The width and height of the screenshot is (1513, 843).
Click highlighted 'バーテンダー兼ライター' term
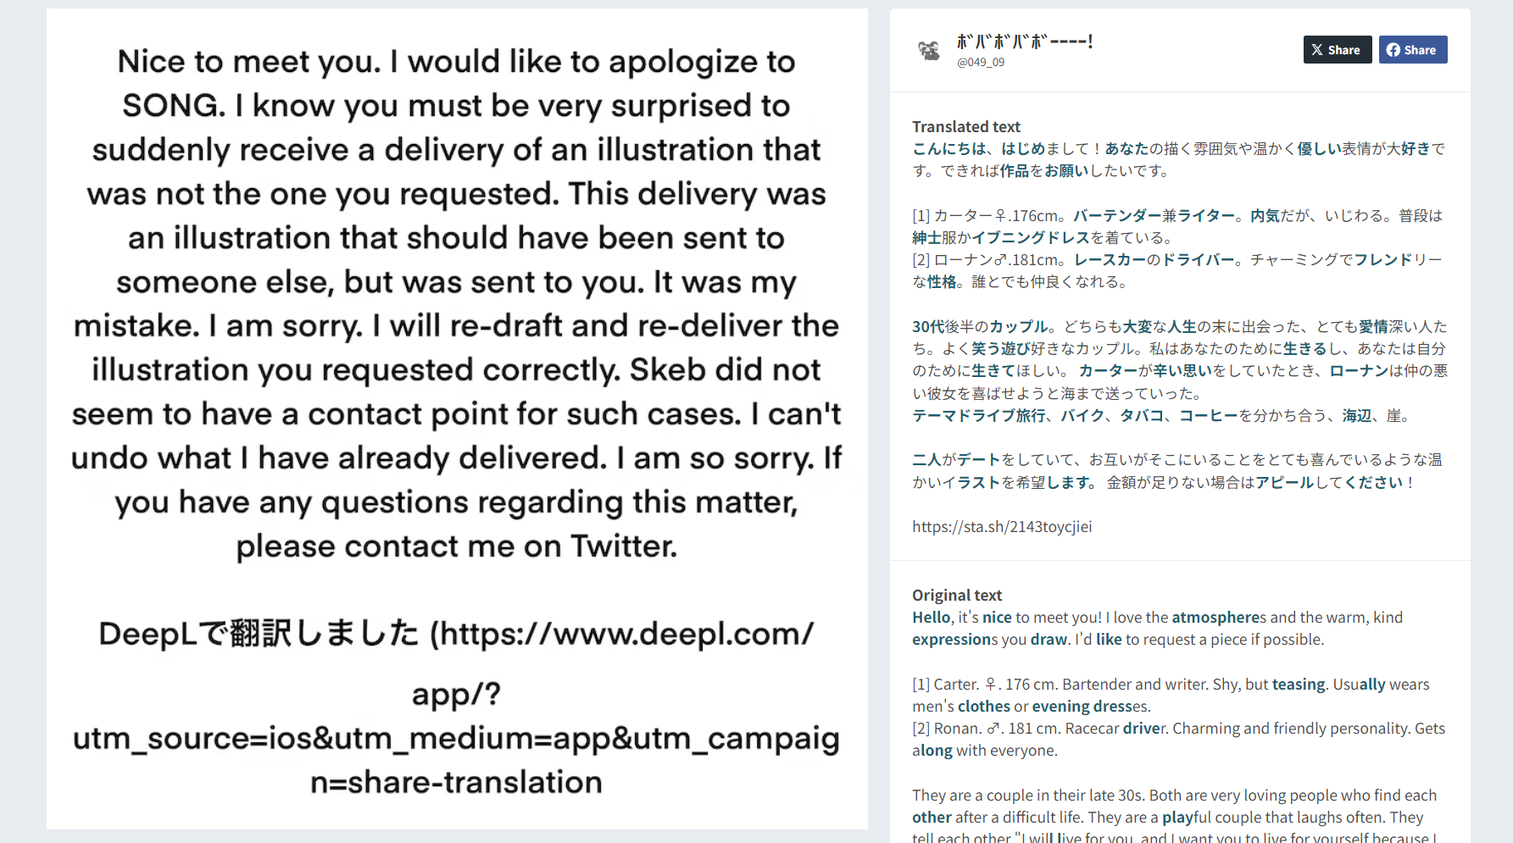tap(1154, 215)
